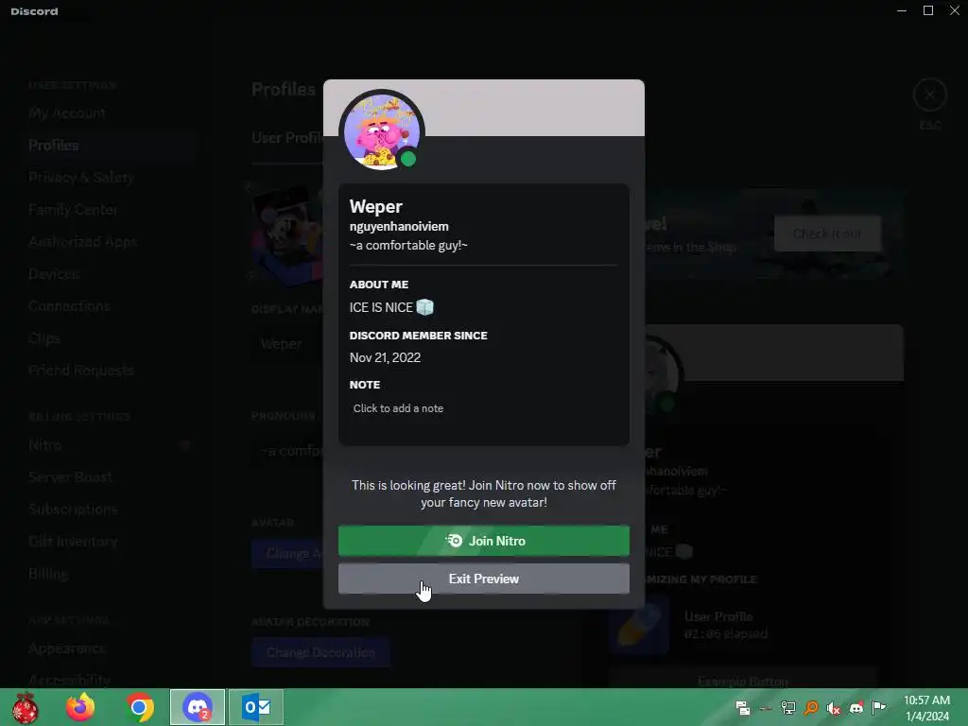Screen dimensions: 968x726
Task: Click the Exit Preview button
Action: point(483,579)
